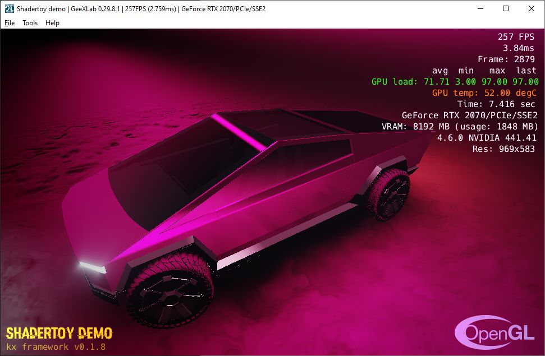Click the 'Frame: 2879' counter

(506, 59)
